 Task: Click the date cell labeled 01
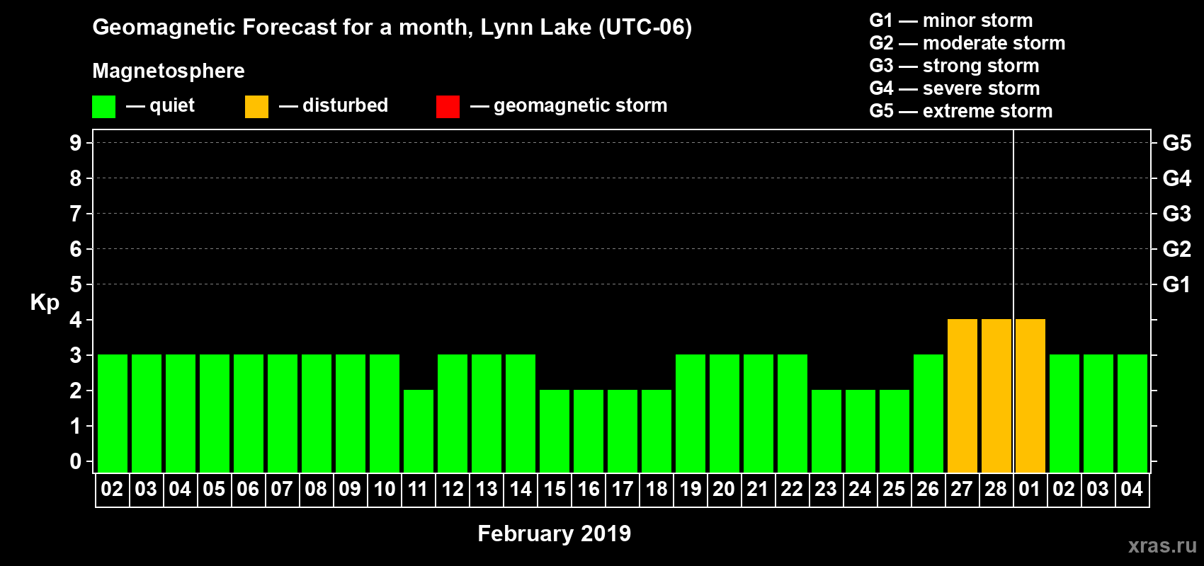(1030, 490)
